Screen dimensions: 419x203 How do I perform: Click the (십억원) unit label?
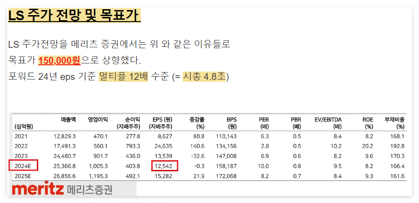point(24,127)
